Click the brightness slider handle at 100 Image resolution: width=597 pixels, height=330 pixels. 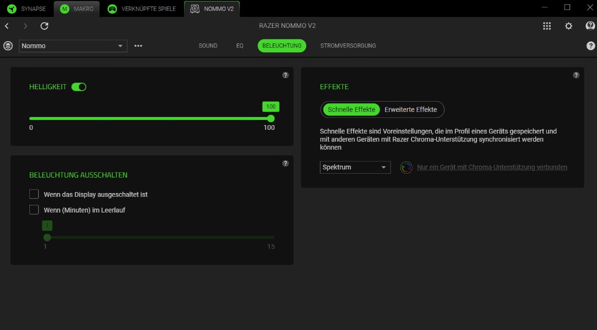click(271, 118)
